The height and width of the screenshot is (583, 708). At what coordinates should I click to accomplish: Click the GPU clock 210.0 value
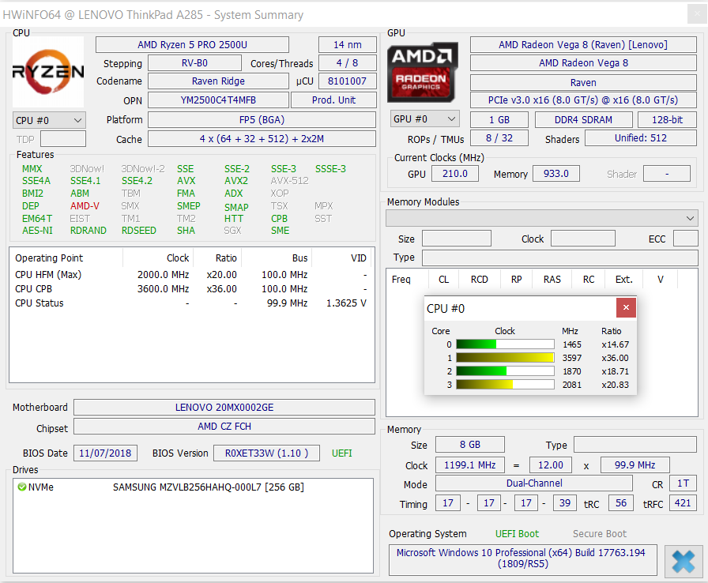454,174
